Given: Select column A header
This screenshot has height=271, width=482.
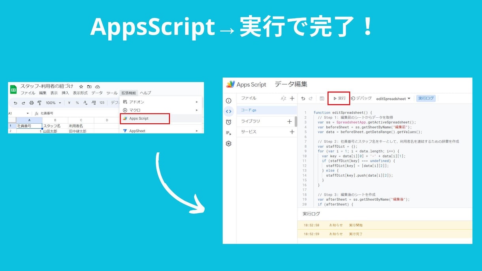Looking at the screenshot, I should [29, 120].
